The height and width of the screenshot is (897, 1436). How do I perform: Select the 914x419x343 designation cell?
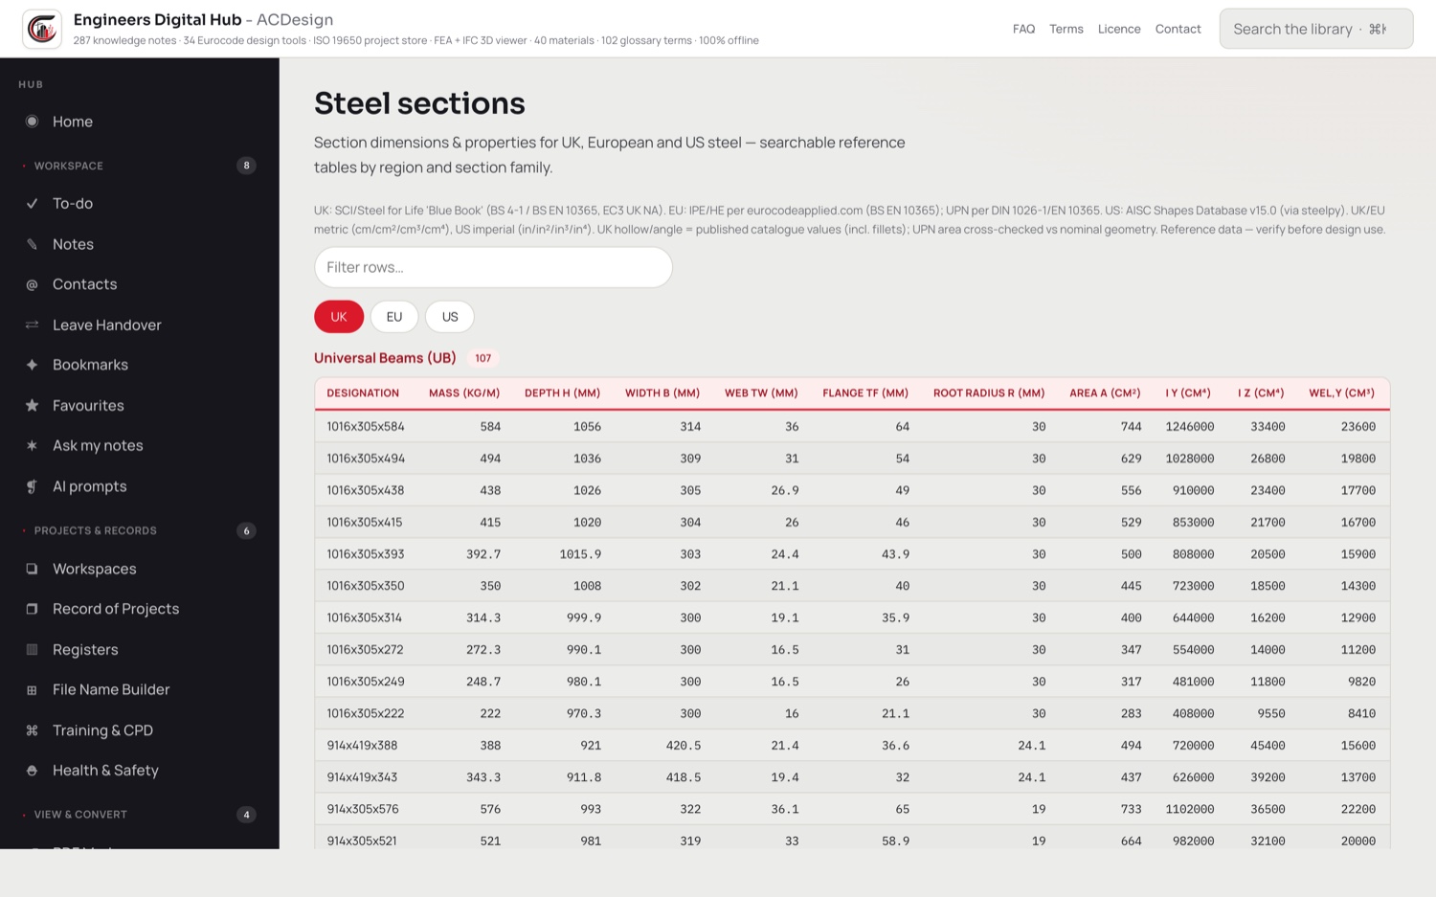pyautogui.click(x=362, y=777)
